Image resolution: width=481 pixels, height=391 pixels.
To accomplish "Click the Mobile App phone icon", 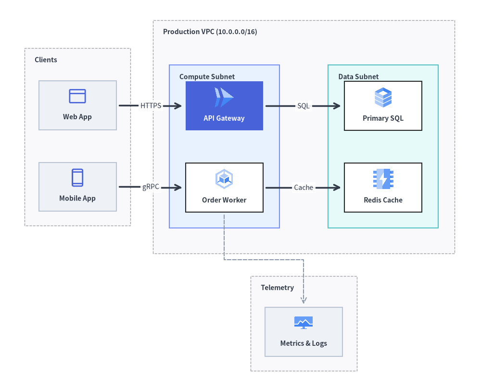I will (77, 177).
